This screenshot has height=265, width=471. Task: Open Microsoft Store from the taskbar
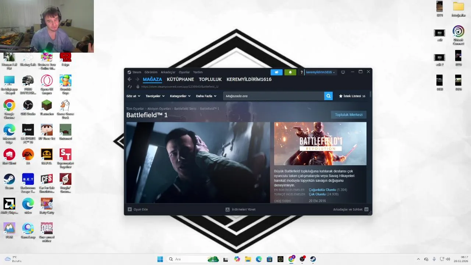(x=269, y=259)
